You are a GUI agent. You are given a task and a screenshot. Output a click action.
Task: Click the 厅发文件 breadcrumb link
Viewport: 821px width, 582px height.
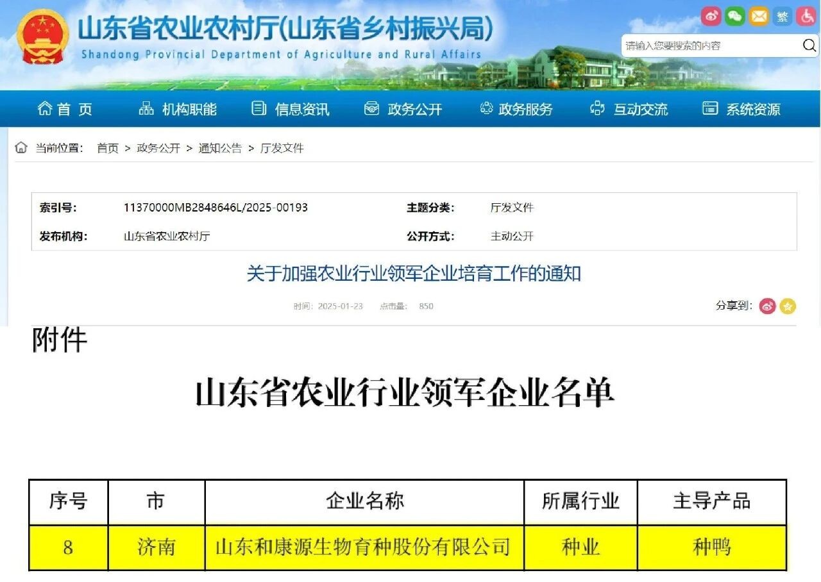(x=282, y=148)
